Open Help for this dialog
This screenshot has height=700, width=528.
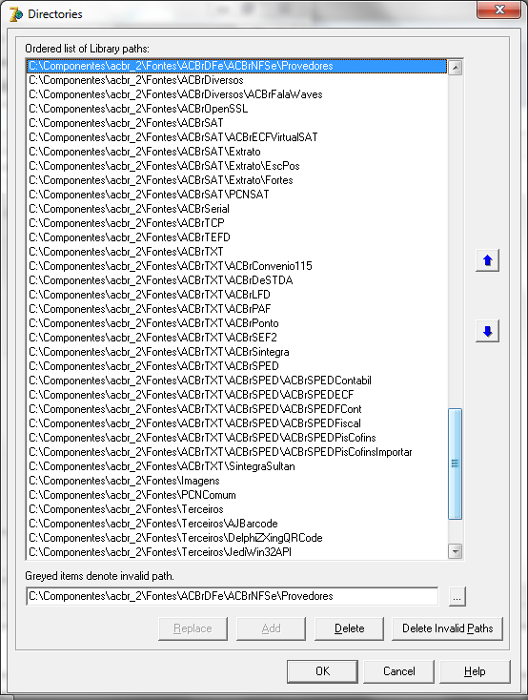[475, 671]
